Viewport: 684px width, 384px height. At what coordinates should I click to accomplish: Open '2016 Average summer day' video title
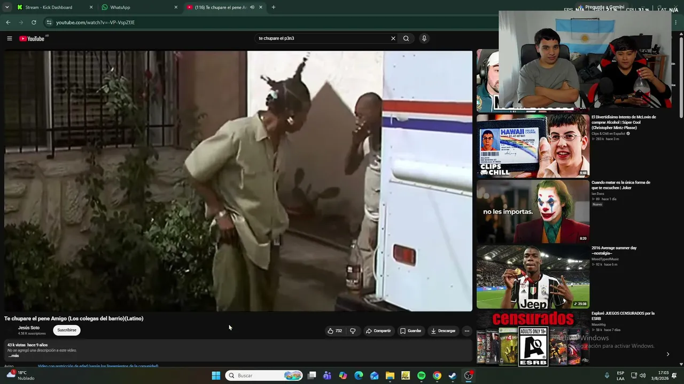coord(614,251)
